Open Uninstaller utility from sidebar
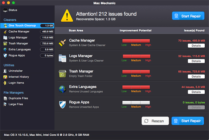This screenshot has height=140, width=209. 15,71
